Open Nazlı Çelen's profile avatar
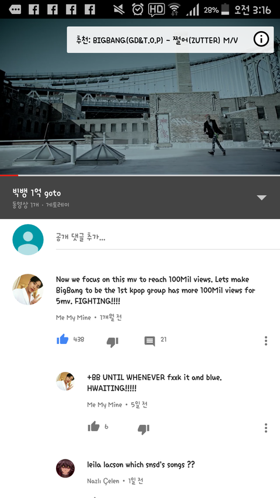Viewport: 280px width, 498px height. pyautogui.click(x=65, y=468)
